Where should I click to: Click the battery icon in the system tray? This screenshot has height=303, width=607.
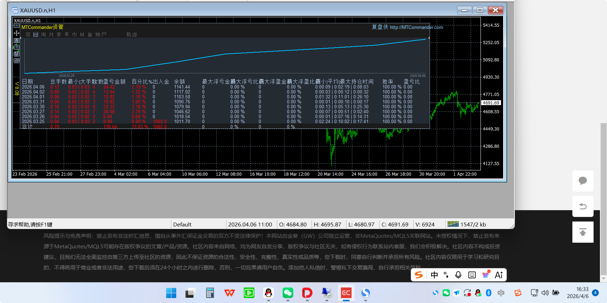tap(556, 293)
